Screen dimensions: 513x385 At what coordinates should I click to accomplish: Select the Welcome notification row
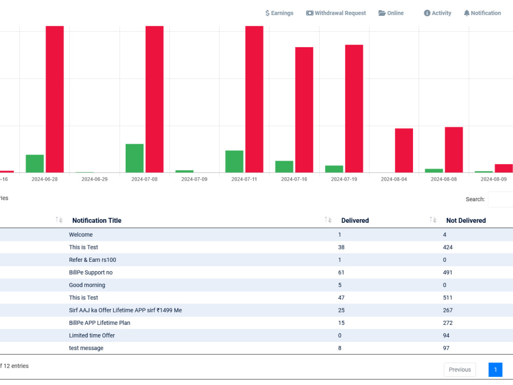point(256,235)
